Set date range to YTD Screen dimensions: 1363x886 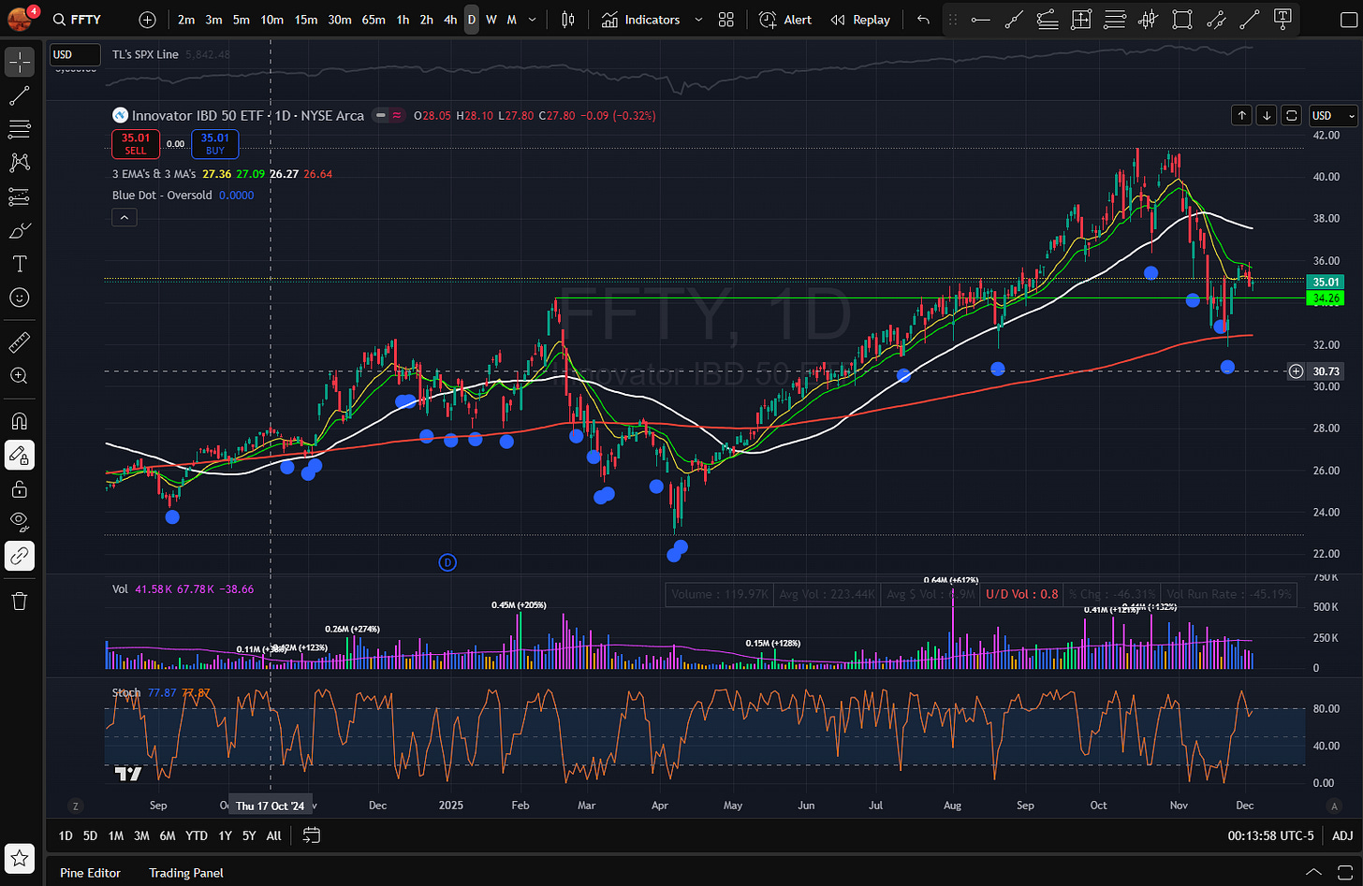[x=197, y=835]
